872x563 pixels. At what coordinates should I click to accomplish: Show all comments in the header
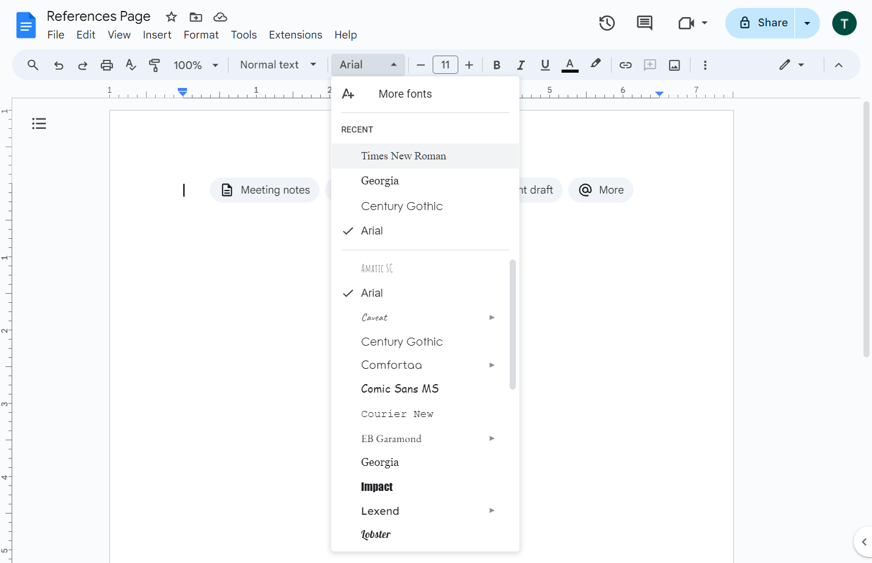[x=645, y=23]
